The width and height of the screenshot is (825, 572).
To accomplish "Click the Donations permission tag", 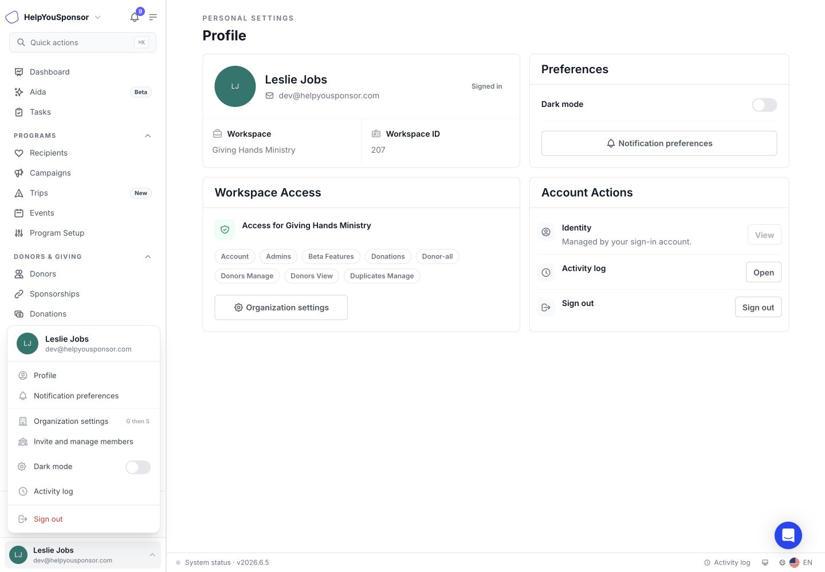I will (x=388, y=257).
